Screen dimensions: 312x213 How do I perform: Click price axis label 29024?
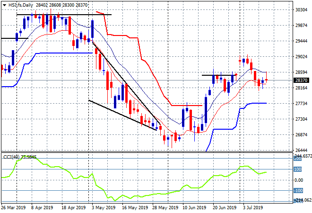pos(301,57)
